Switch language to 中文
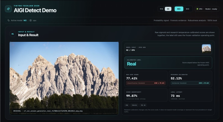Viewport: 223px width, 122px height. (x=161, y=9)
